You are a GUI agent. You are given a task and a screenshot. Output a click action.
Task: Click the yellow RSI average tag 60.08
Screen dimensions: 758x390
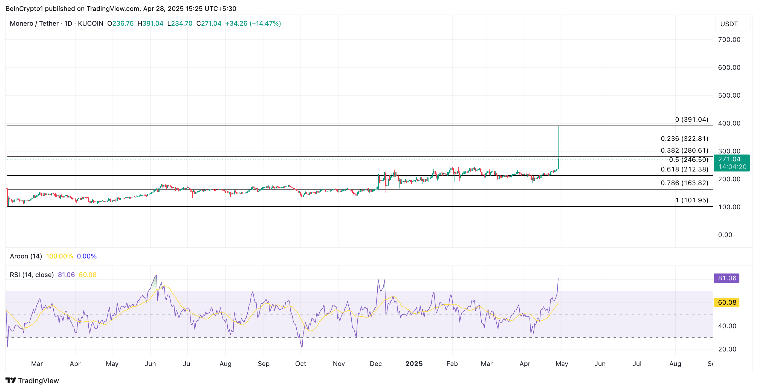click(x=727, y=302)
